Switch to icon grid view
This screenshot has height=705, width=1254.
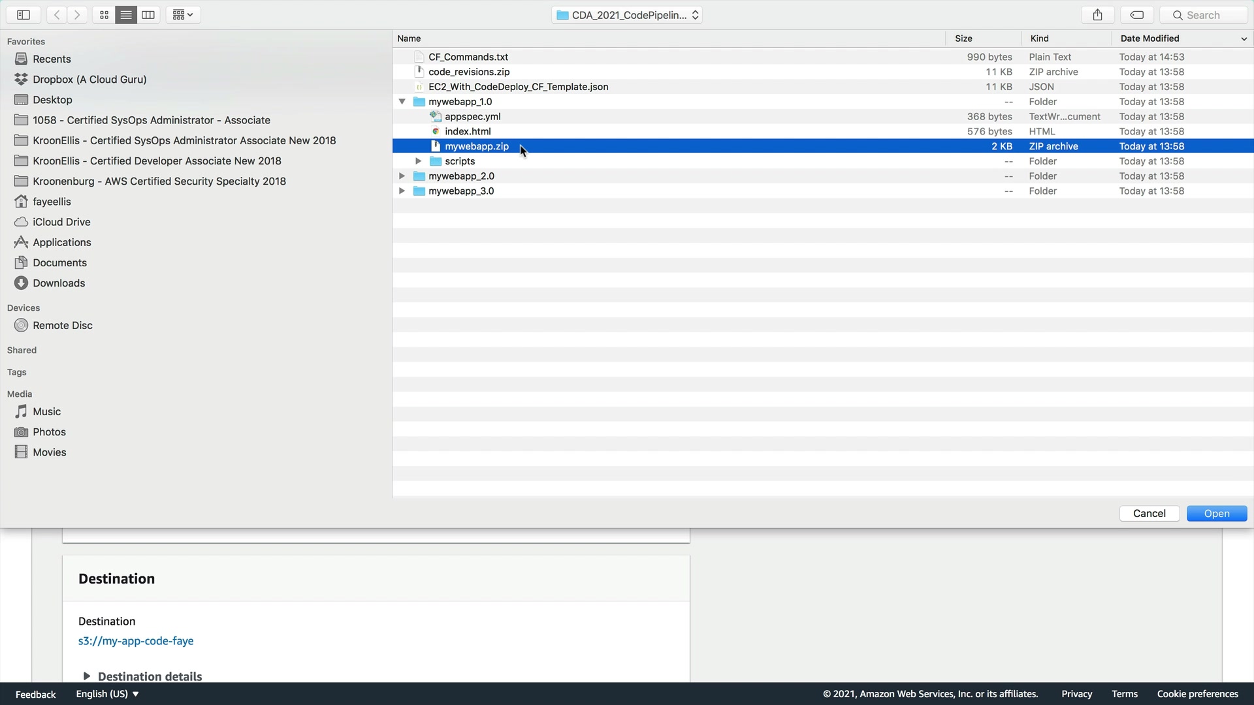(x=104, y=15)
